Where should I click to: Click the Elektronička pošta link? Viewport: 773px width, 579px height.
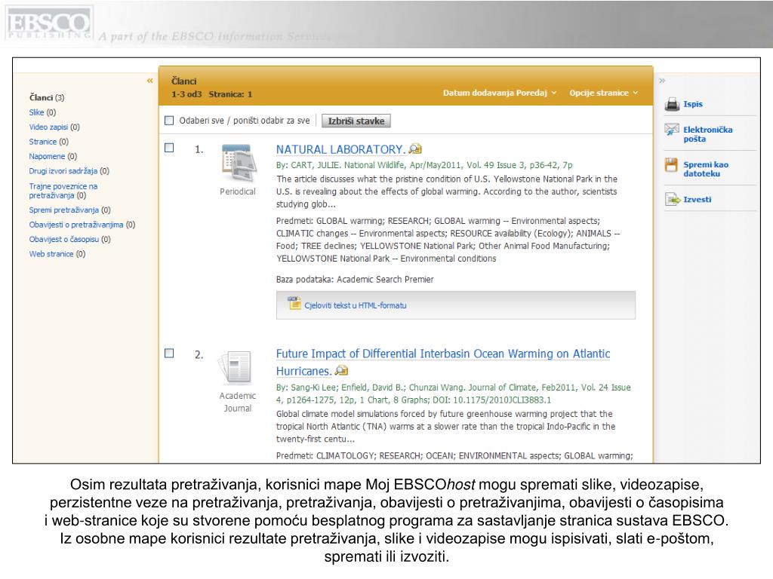(707, 134)
